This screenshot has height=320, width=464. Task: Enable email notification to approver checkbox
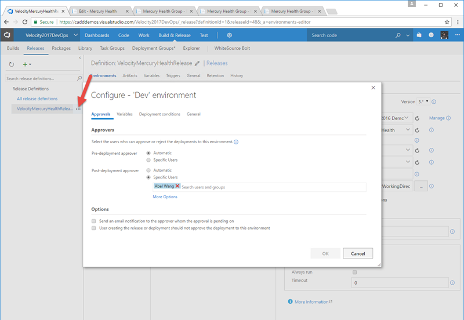pyautogui.click(x=94, y=221)
